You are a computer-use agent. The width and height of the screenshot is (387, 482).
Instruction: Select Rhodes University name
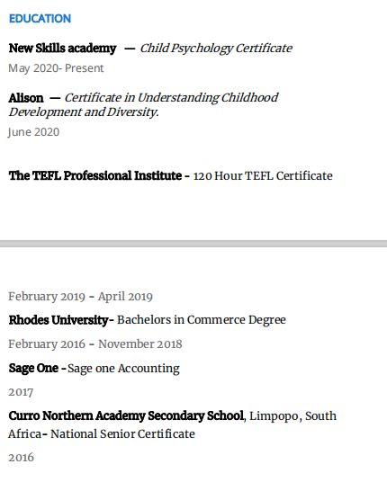tap(58, 320)
